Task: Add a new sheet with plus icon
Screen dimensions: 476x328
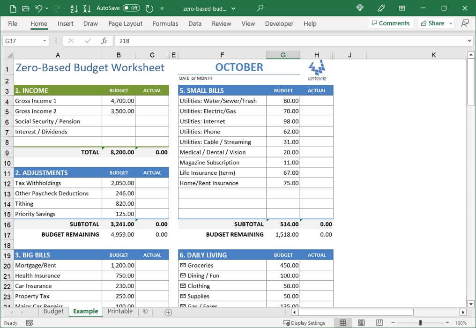Action: pos(168,312)
